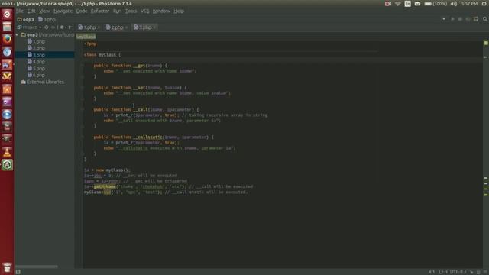Click the myClass breadcrumb above editor
Viewport: 489px width, 275px height.
click(86, 37)
